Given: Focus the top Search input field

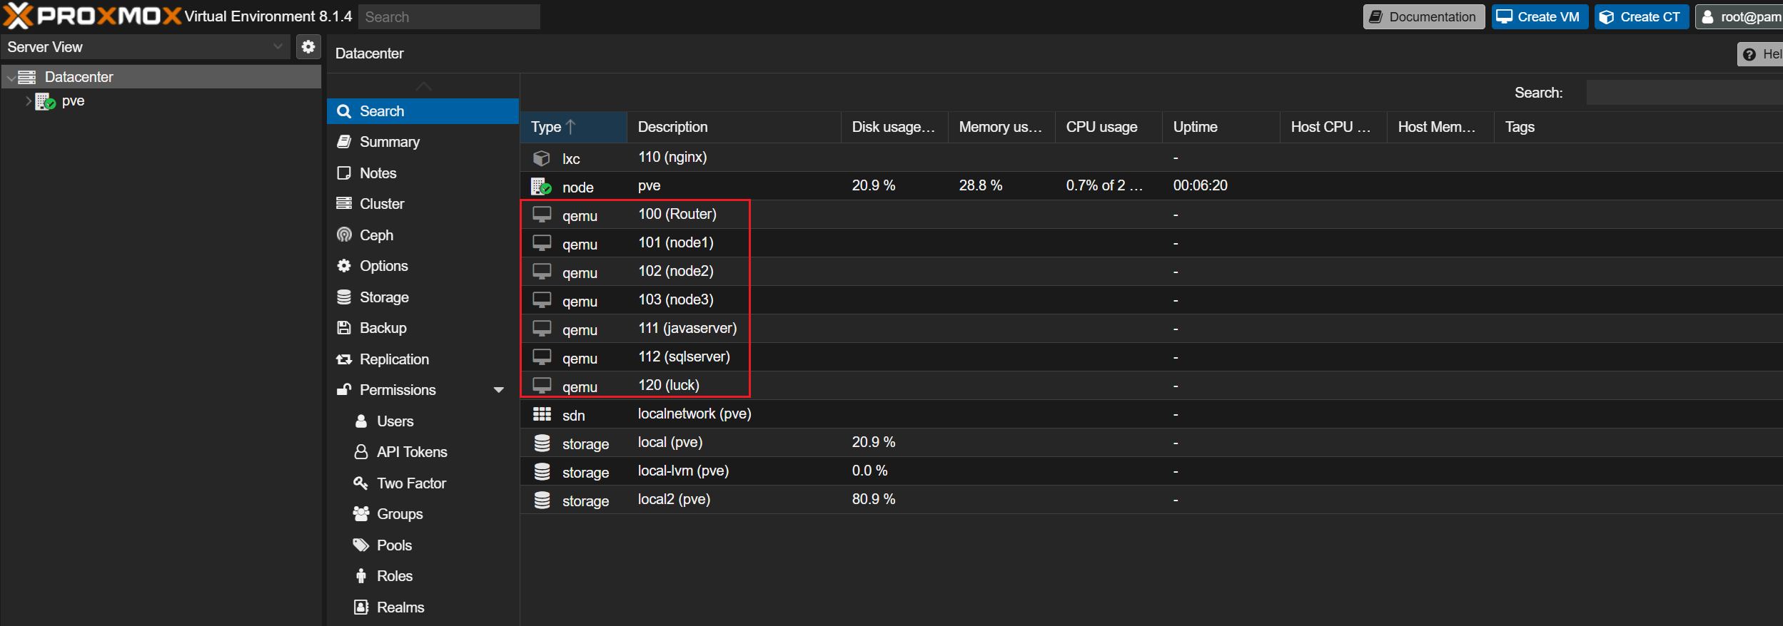Looking at the screenshot, I should [x=449, y=17].
